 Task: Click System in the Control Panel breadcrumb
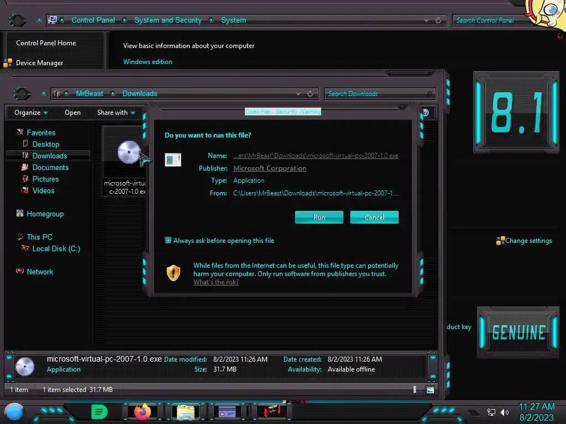(233, 20)
